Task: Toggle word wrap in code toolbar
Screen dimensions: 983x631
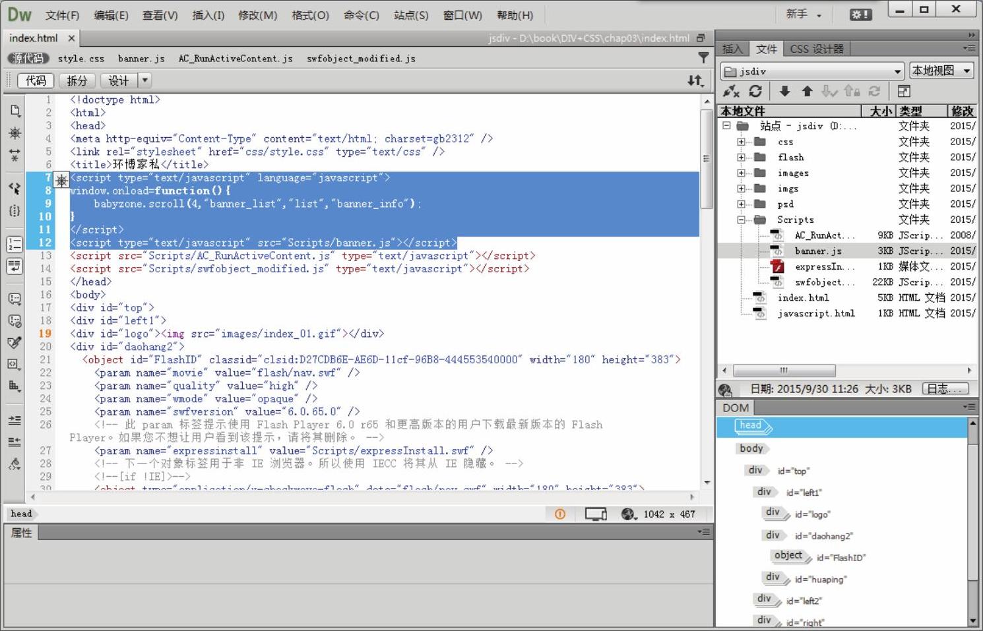Action: 15,266
